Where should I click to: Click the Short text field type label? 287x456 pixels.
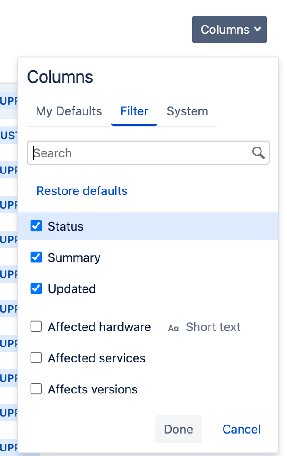(213, 327)
